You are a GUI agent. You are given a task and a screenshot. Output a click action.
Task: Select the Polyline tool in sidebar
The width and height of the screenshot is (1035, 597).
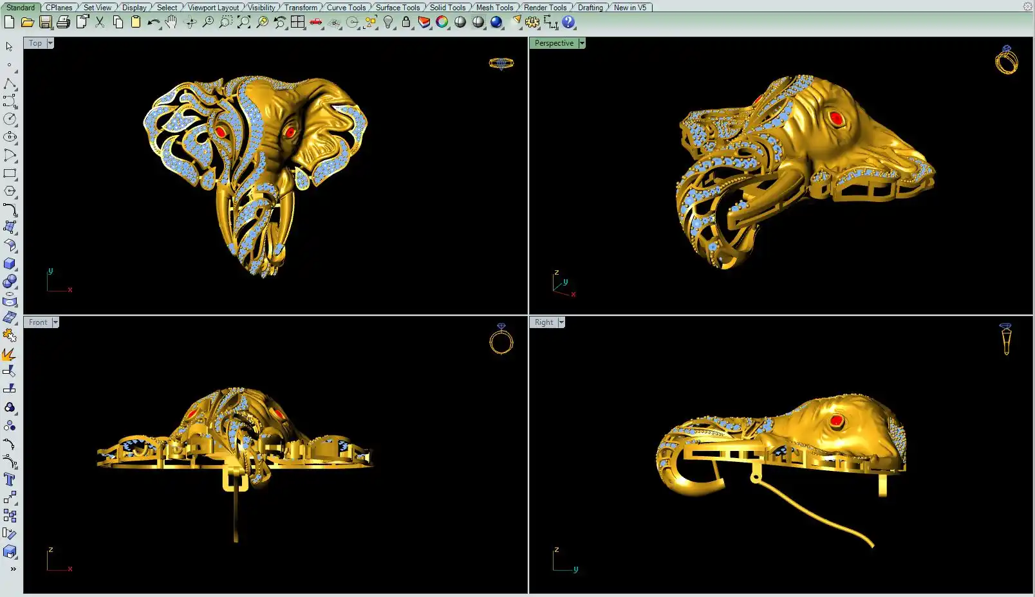click(10, 83)
